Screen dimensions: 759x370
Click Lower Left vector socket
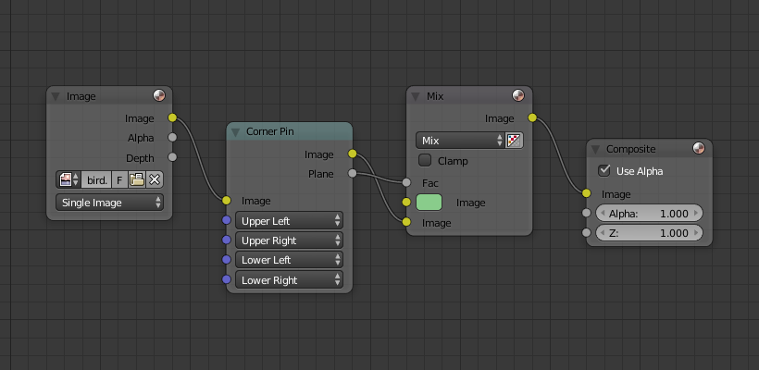point(227,260)
